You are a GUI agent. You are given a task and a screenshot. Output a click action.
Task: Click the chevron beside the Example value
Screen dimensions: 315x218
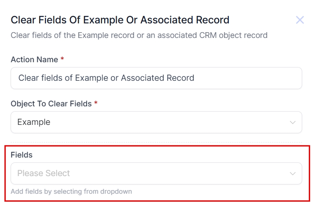[292, 122]
